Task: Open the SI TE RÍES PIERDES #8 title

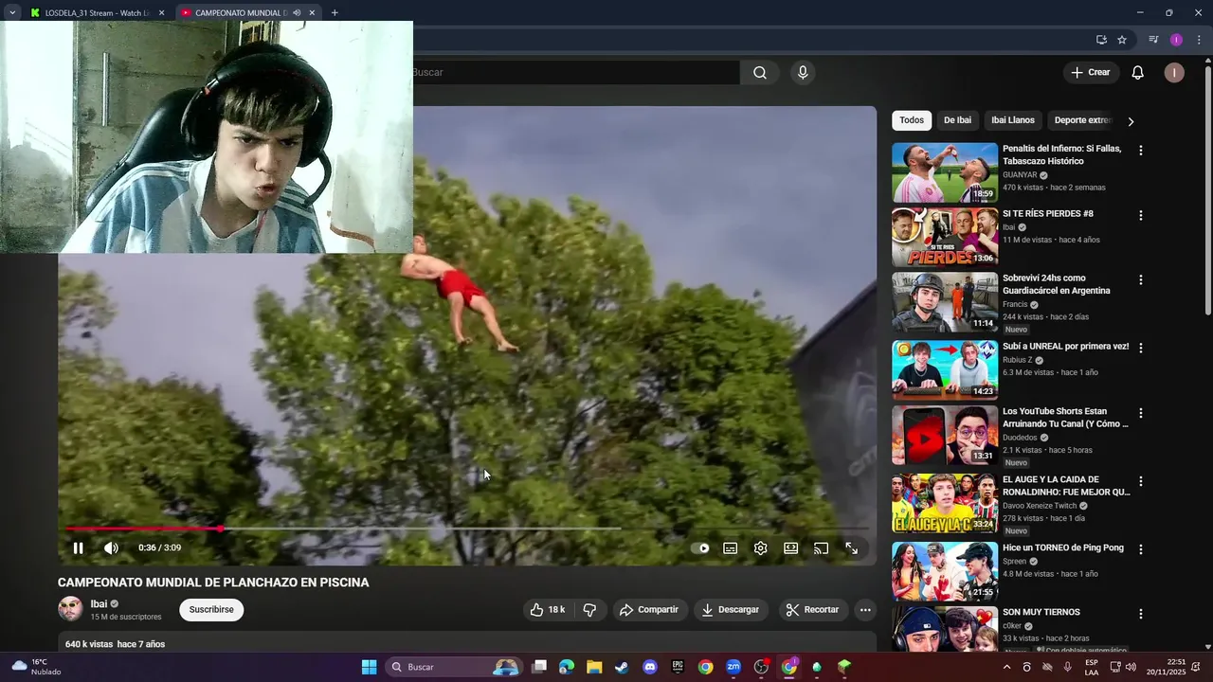Action: point(1048,214)
